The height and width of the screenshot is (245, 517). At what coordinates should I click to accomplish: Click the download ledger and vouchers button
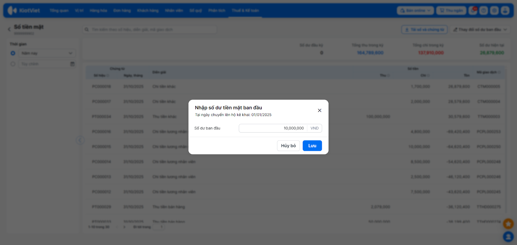(425, 30)
